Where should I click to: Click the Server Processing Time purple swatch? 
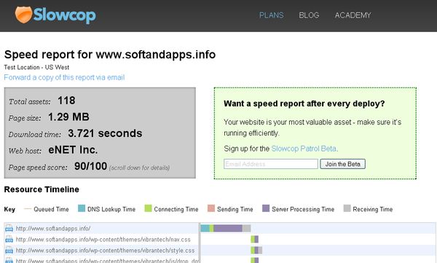click(x=266, y=208)
